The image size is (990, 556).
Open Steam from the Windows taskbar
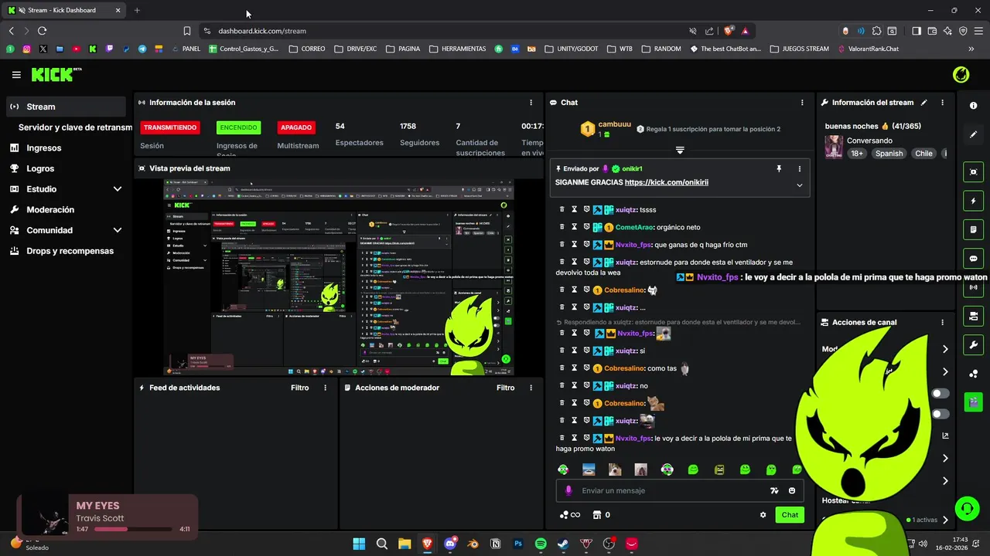[563, 544]
